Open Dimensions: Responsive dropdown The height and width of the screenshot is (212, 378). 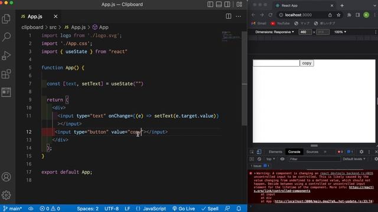click(x=275, y=32)
